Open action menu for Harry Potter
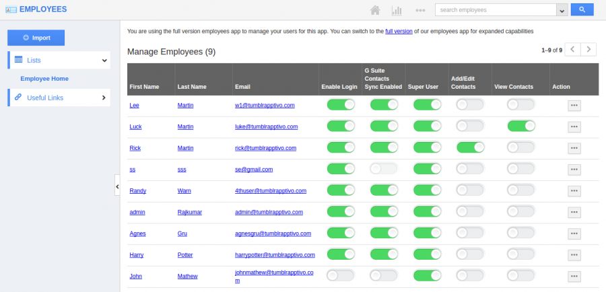The image size is (606, 292). (x=574, y=255)
